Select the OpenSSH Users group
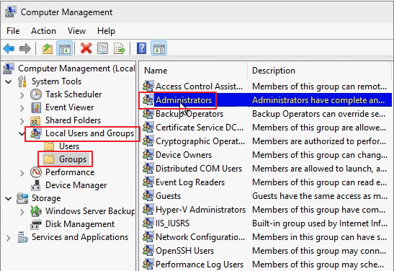 184,250
